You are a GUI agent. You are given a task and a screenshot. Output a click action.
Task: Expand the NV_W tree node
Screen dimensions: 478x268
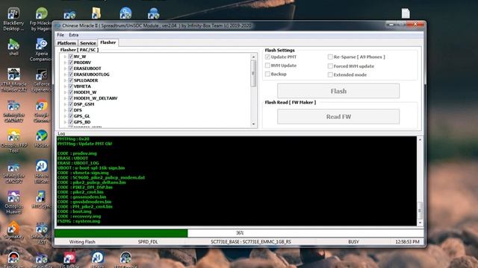[x=65, y=57]
